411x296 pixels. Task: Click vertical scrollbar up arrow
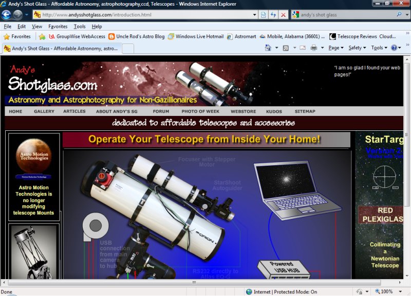[x=407, y=59]
